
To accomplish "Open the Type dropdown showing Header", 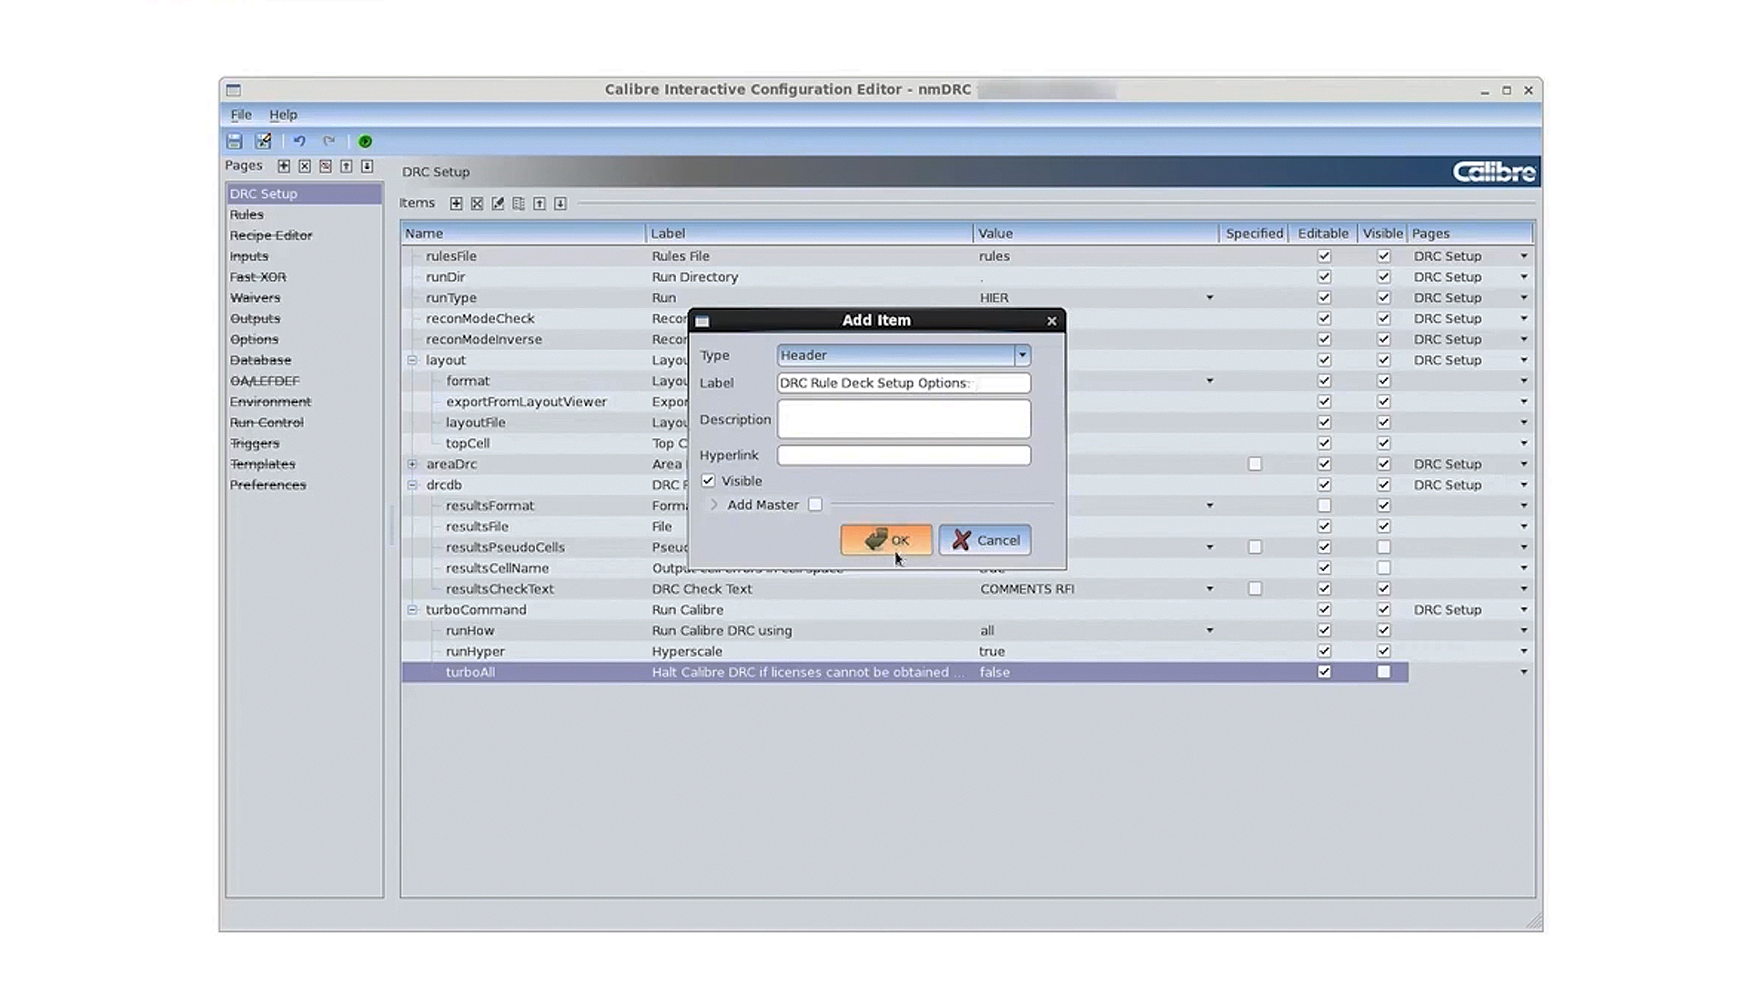I will pyautogui.click(x=1021, y=355).
